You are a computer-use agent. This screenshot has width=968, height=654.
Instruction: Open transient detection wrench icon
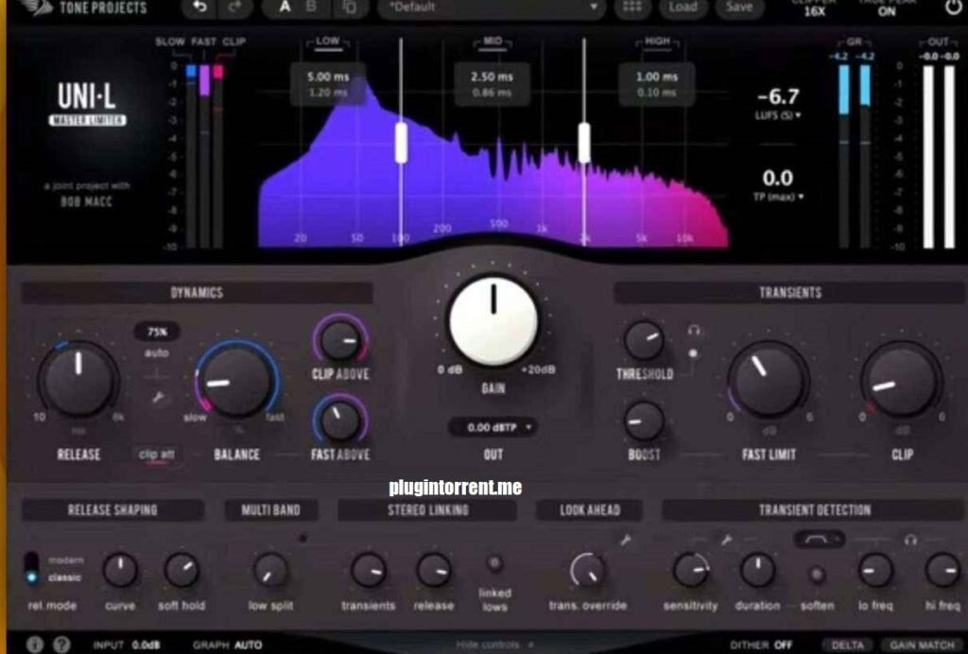pyautogui.click(x=727, y=541)
